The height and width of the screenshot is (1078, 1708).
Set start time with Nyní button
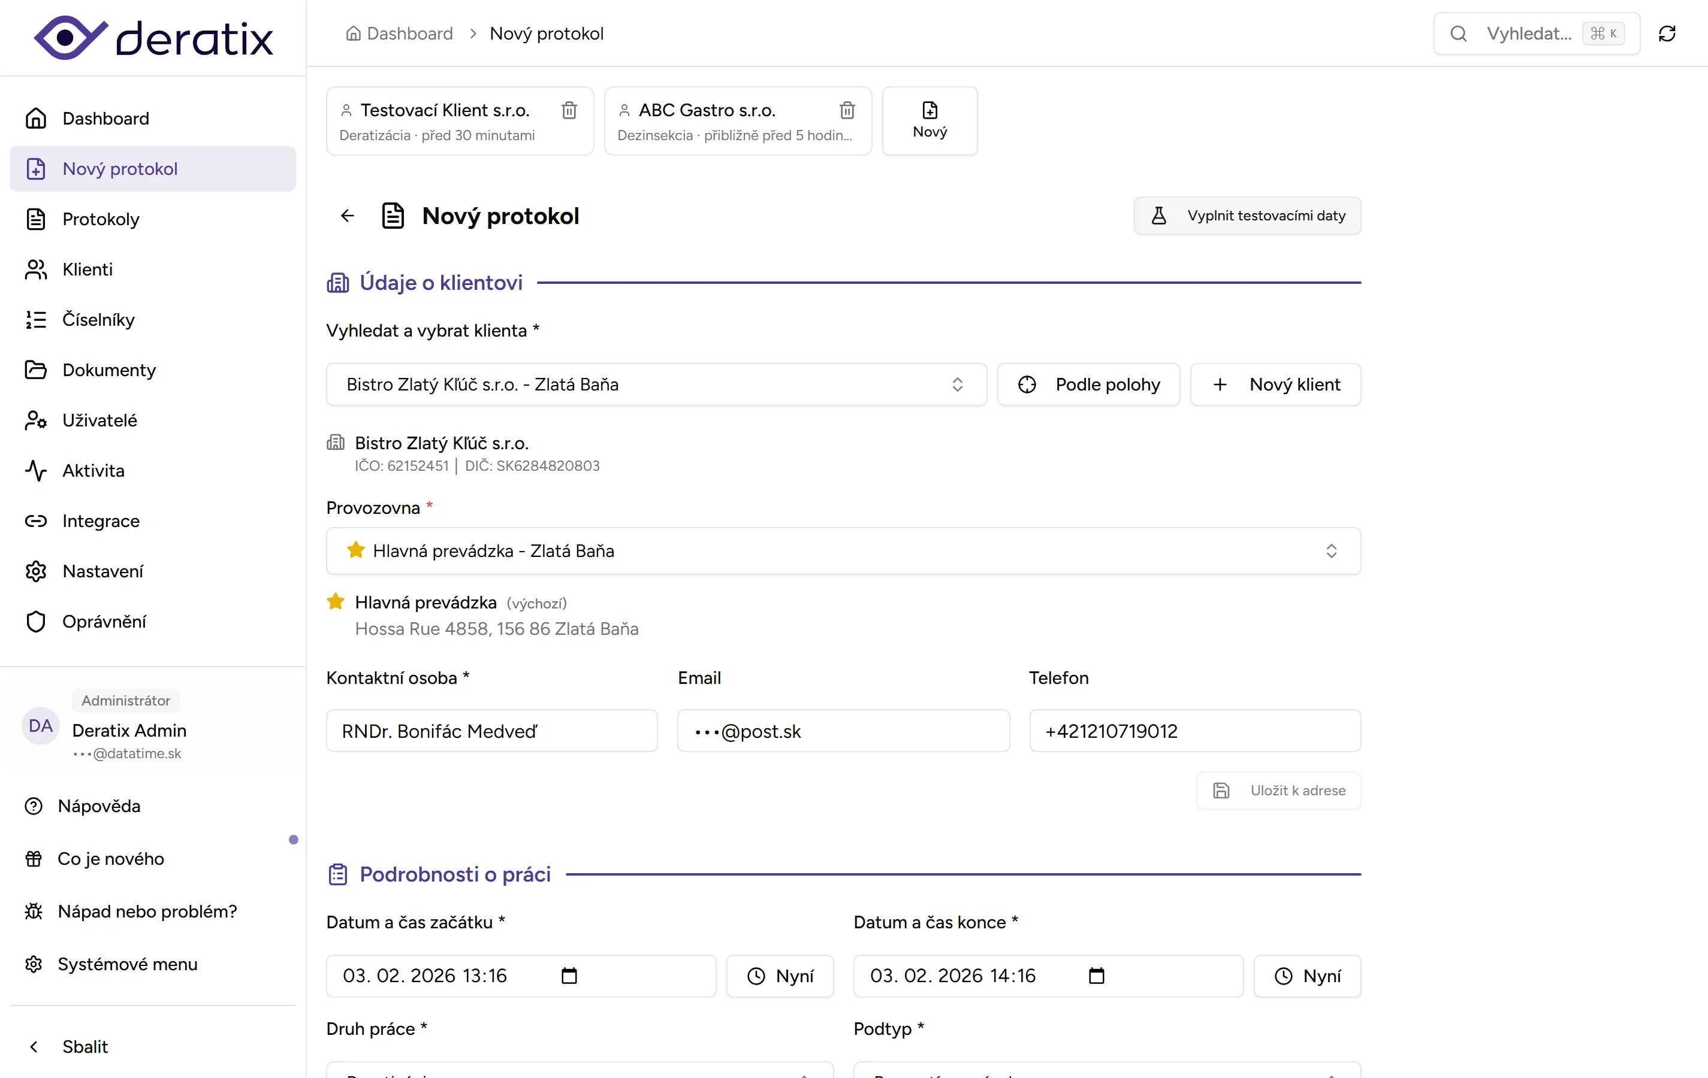point(780,976)
